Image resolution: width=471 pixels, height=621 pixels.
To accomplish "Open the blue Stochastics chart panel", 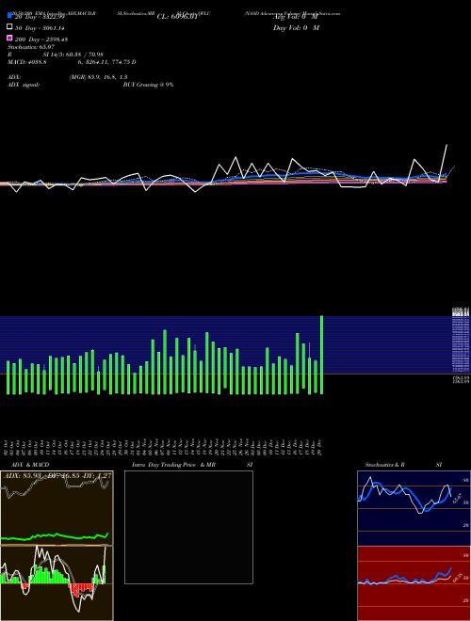I will tap(414, 508).
